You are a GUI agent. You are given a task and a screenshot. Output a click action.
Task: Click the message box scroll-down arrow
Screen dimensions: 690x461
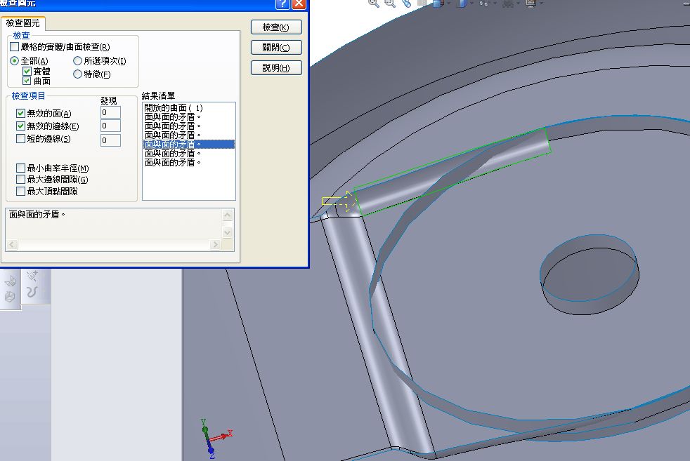click(228, 232)
